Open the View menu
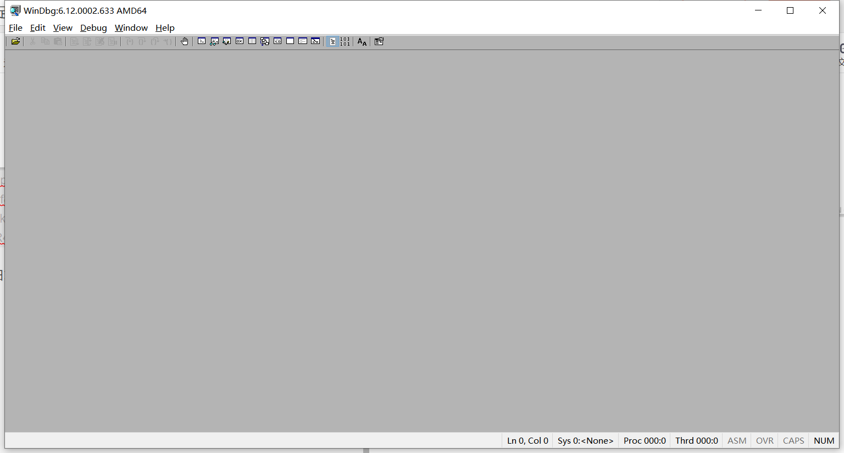 (x=63, y=27)
